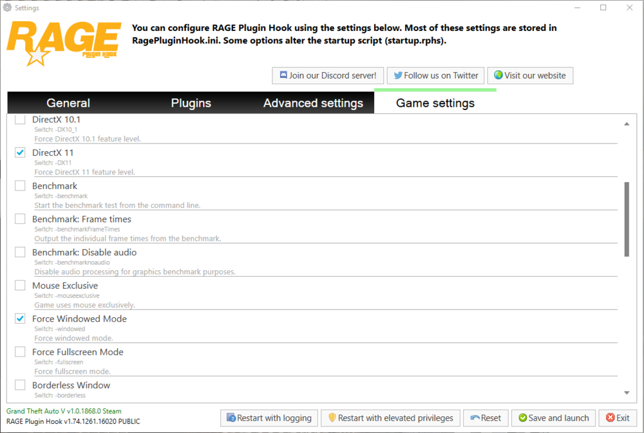The width and height of the screenshot is (644, 433).
Task: Click the Follow us on Twitter button
Action: coord(435,75)
